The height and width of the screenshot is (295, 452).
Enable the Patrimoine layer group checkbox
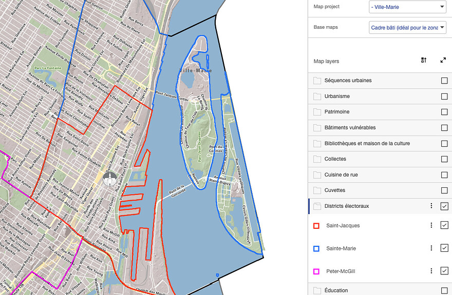click(x=444, y=112)
